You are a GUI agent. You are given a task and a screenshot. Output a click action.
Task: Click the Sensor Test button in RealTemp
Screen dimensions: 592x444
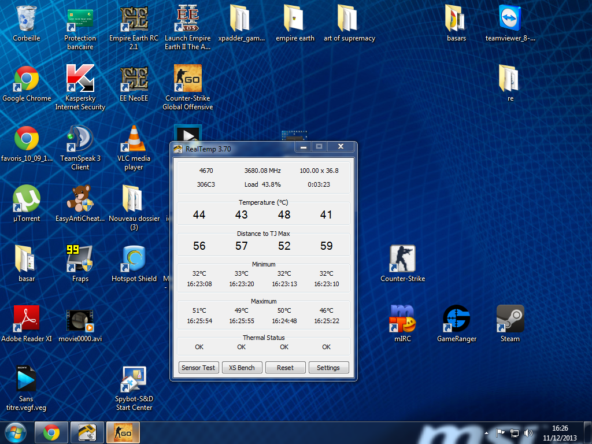[x=198, y=368]
